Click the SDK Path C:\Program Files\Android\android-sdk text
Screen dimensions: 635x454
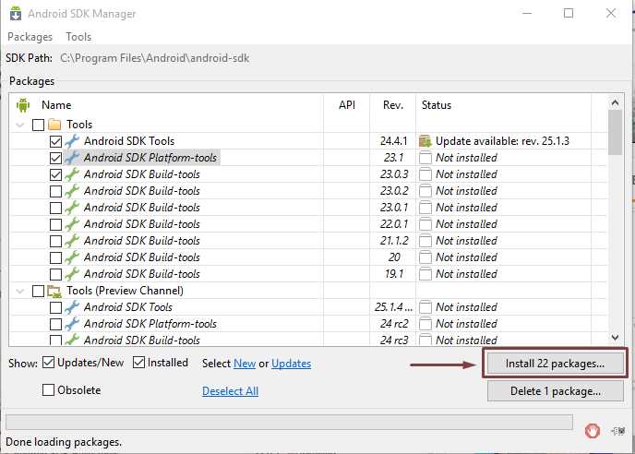155,58
